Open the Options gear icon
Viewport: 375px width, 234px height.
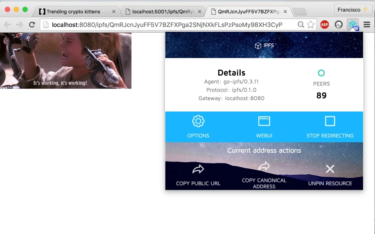198,121
